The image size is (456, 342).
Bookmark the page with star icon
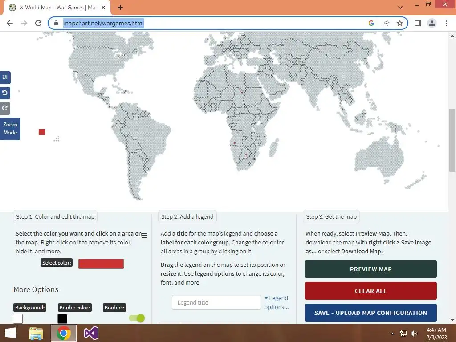tap(400, 23)
